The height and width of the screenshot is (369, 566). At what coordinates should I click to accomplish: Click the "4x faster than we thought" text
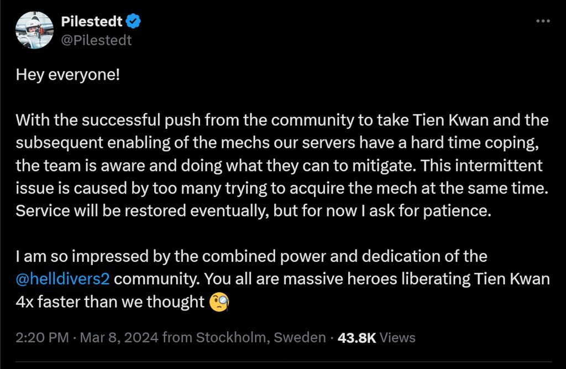tap(111, 302)
